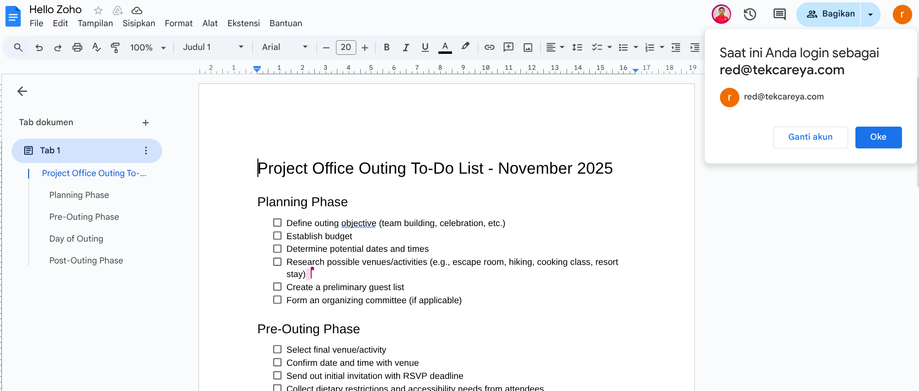Image resolution: width=919 pixels, height=391 pixels.
Task: Open the Arial font dropdown
Action: tap(284, 48)
